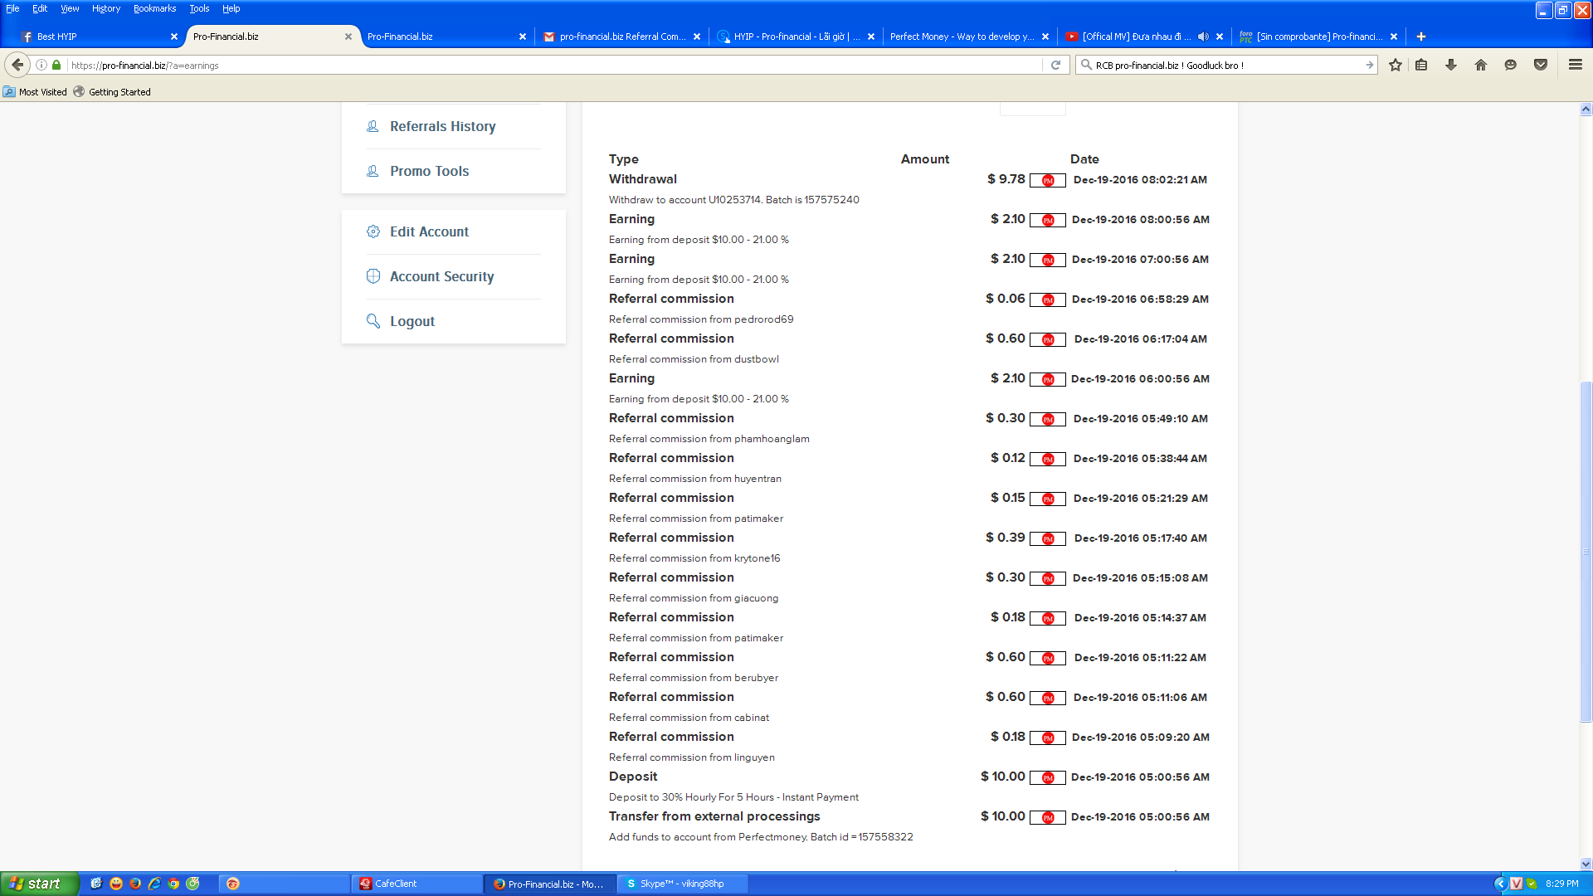Open the Referrals History link

(442, 126)
